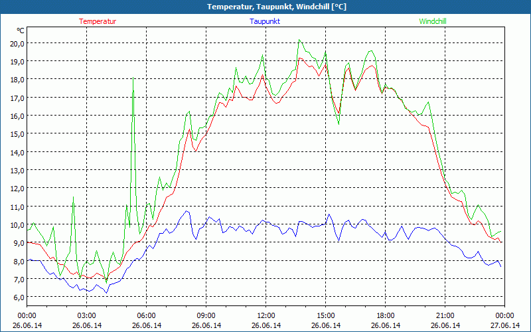The height and width of the screenshot is (332, 531).
Task: Click the '13,0' y-axis value
Action: [17, 170]
